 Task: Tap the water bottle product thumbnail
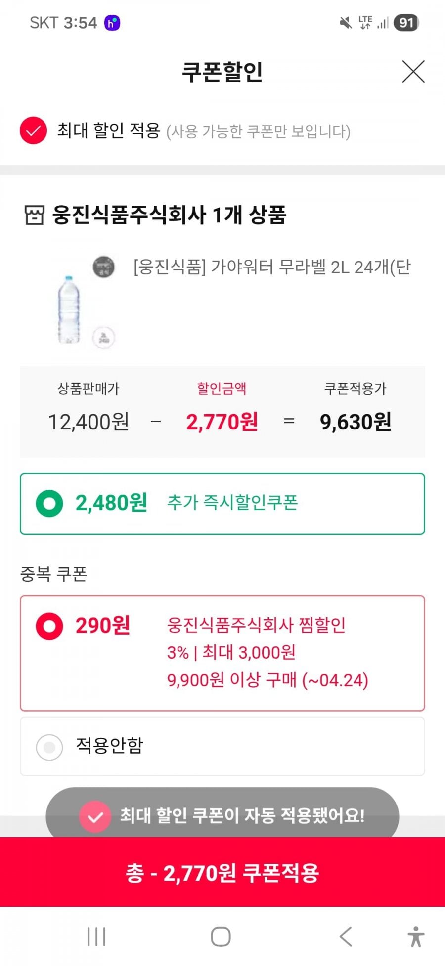69,310
